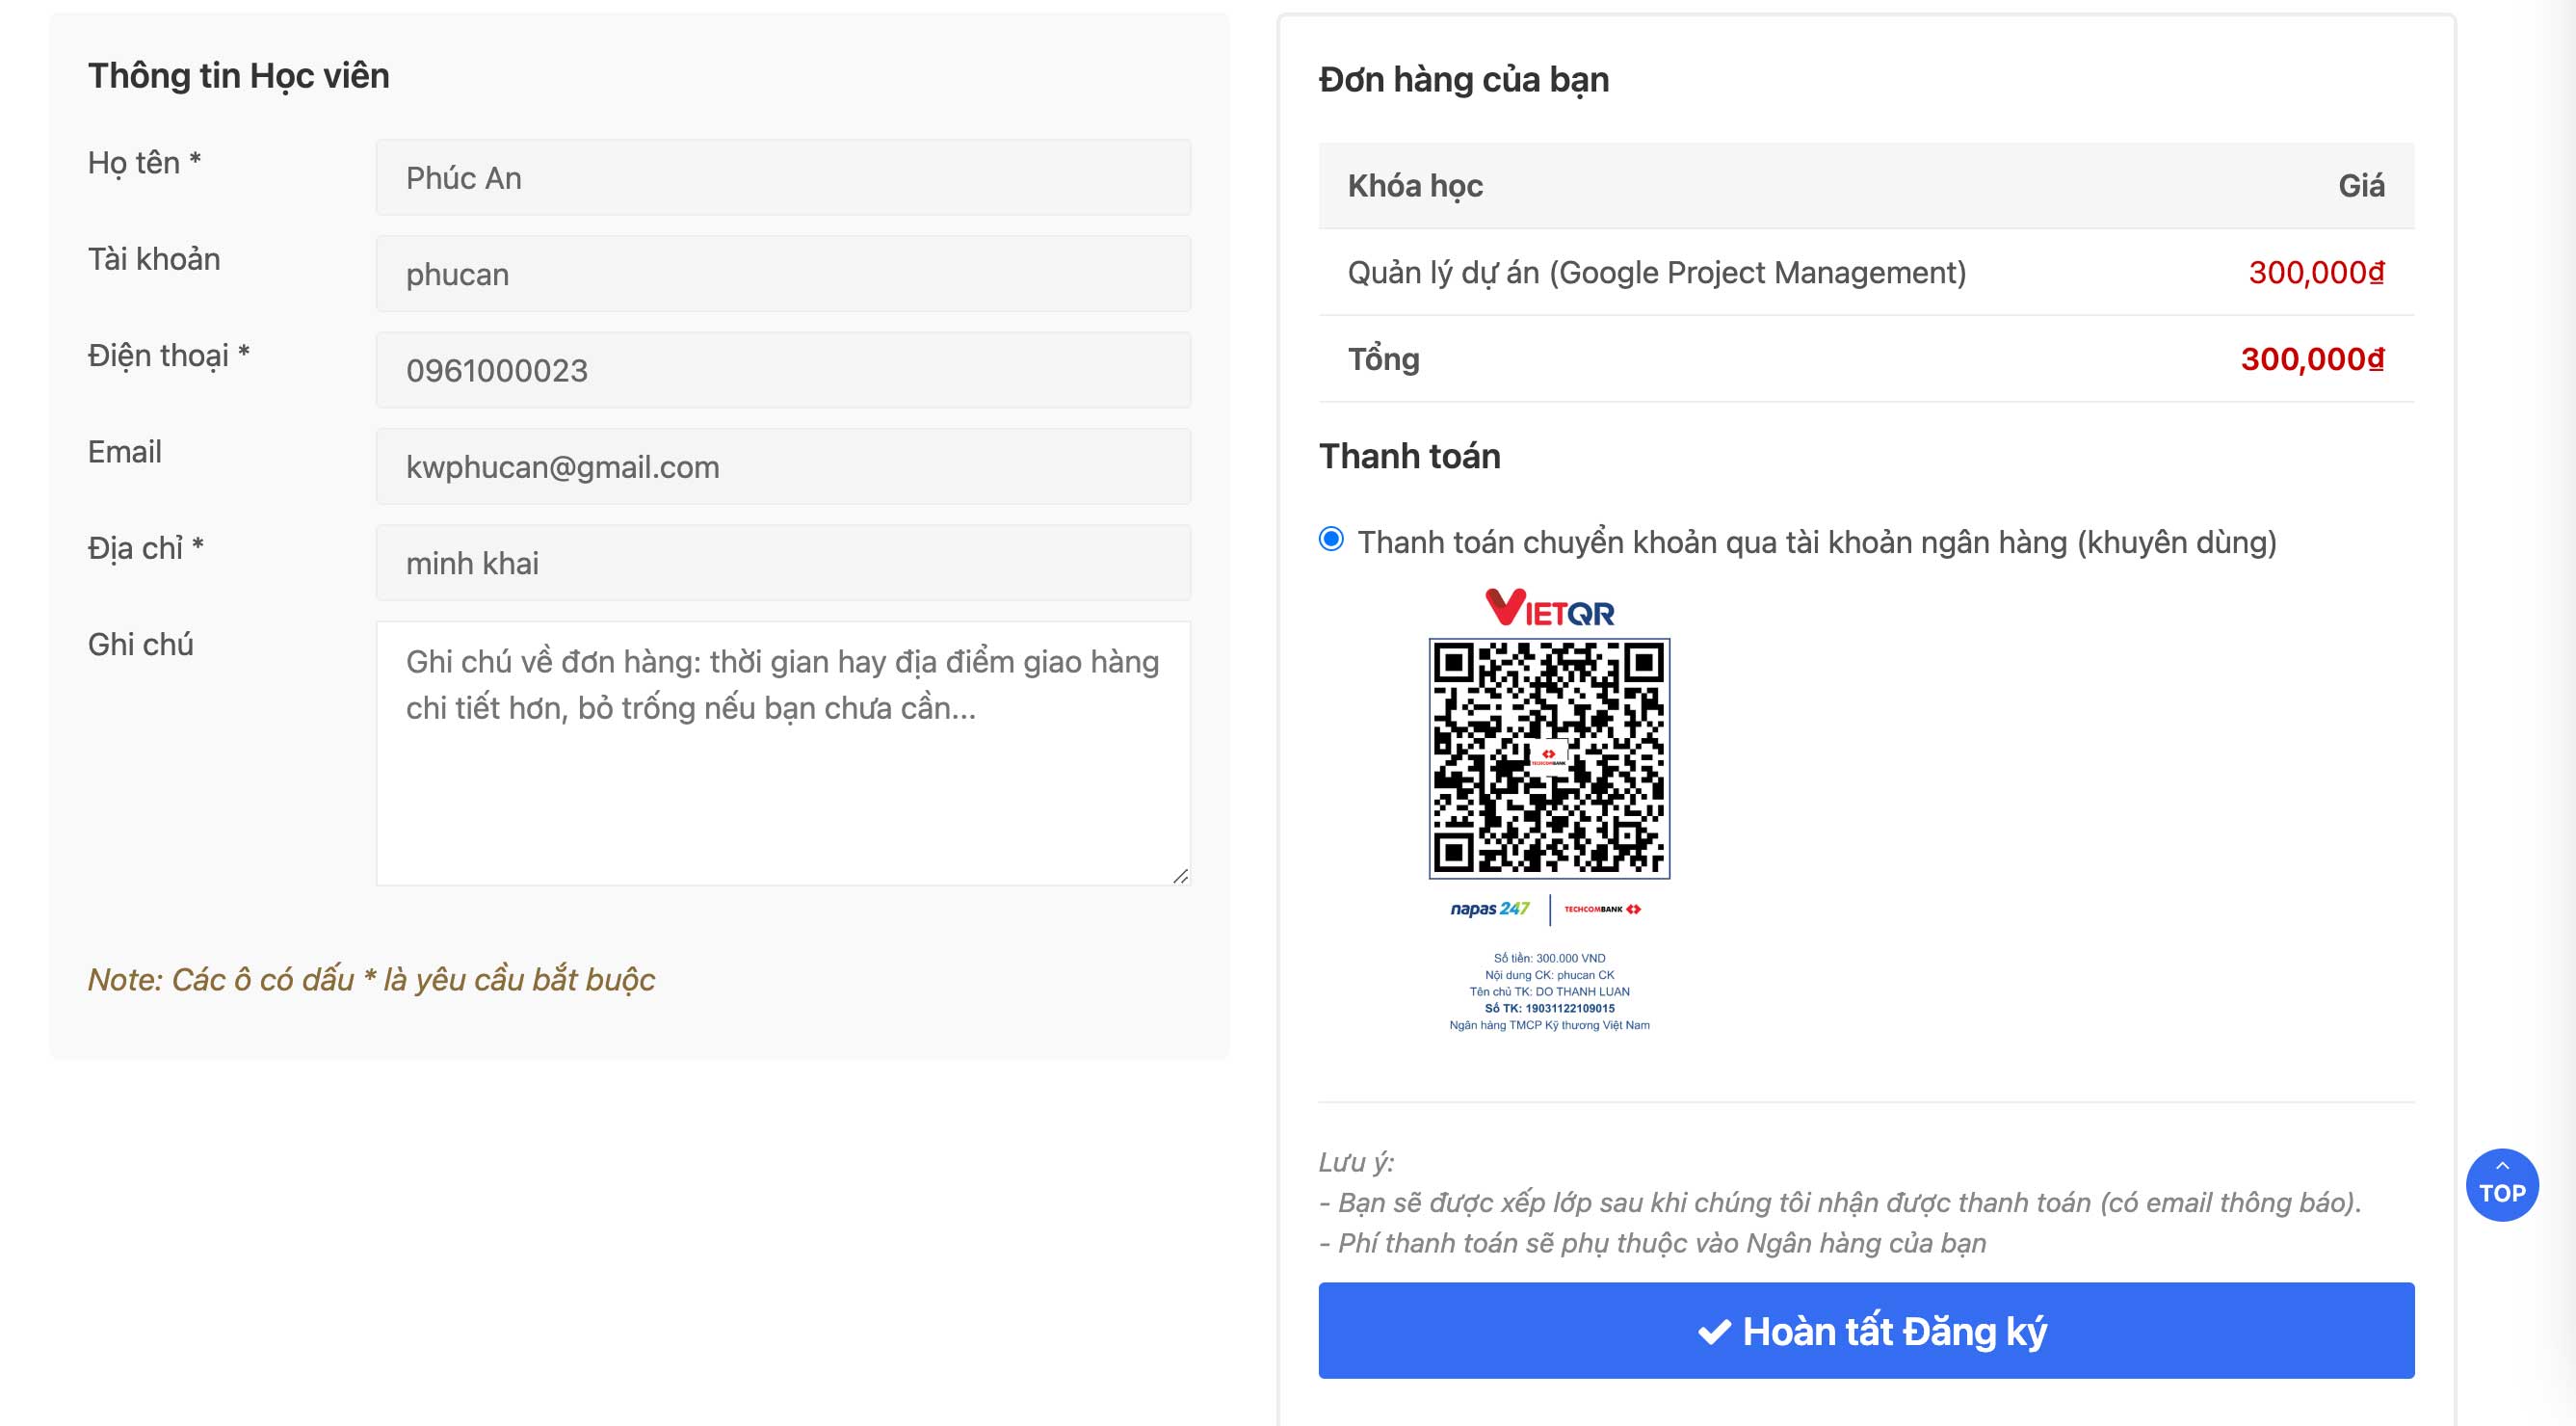Click the VietQR logo
Screen dimensions: 2576x1426
coord(1549,608)
